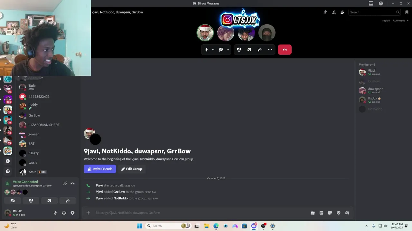Screen dimensions: 412x231
Task: Open Microsoft Edge from the taskbar
Action: pyautogui.click(x=216, y=226)
